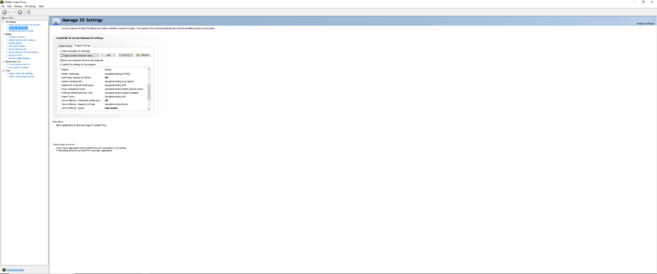657x274 pixels.
Task: Open Adjust video image settings
Action: coord(22,77)
